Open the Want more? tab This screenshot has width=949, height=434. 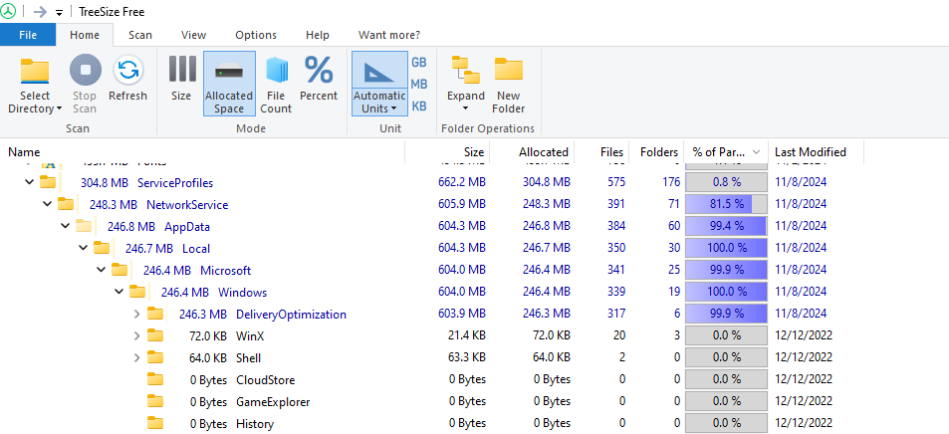point(389,35)
